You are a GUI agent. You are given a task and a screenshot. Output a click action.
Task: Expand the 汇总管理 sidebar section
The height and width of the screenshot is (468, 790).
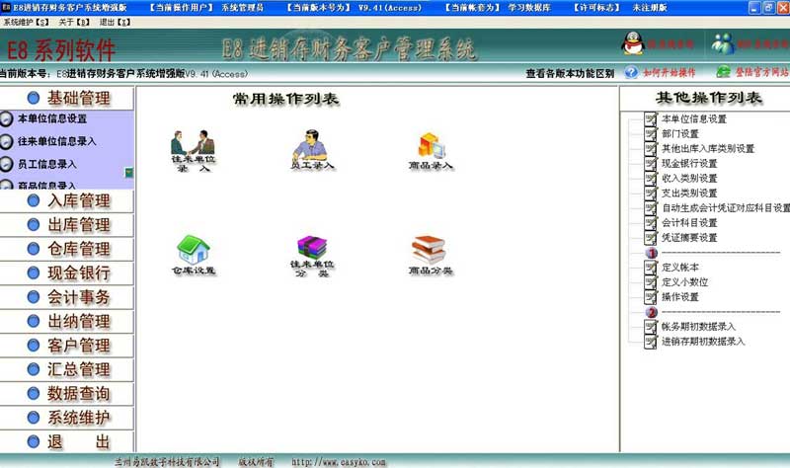[67, 370]
